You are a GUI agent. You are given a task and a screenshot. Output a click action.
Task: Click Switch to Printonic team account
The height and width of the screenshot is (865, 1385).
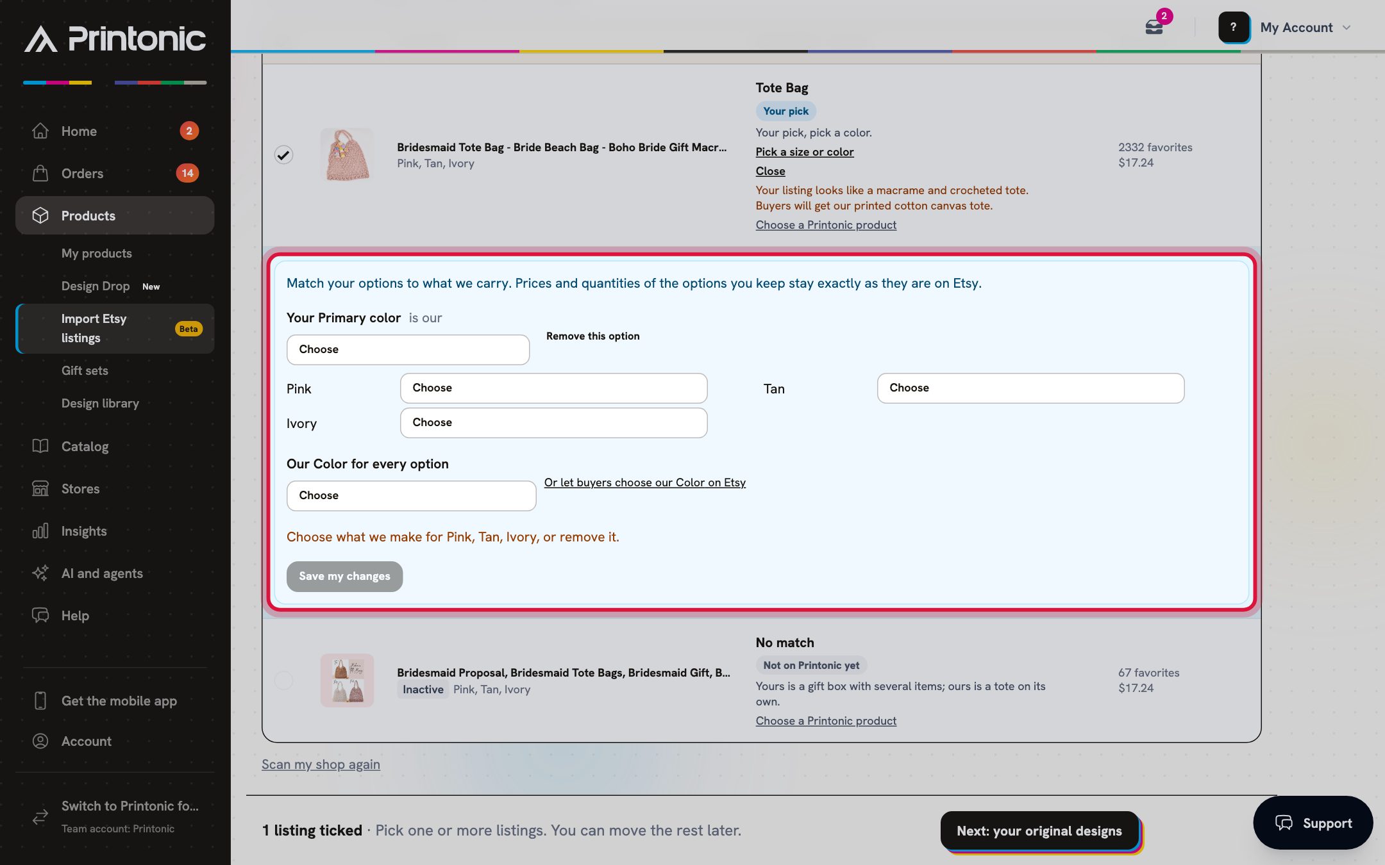pos(115,816)
